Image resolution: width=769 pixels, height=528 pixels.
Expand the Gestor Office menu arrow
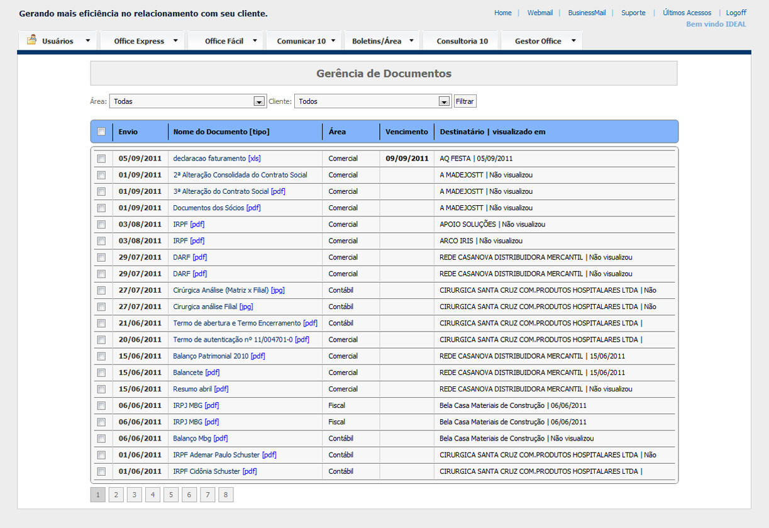point(573,41)
